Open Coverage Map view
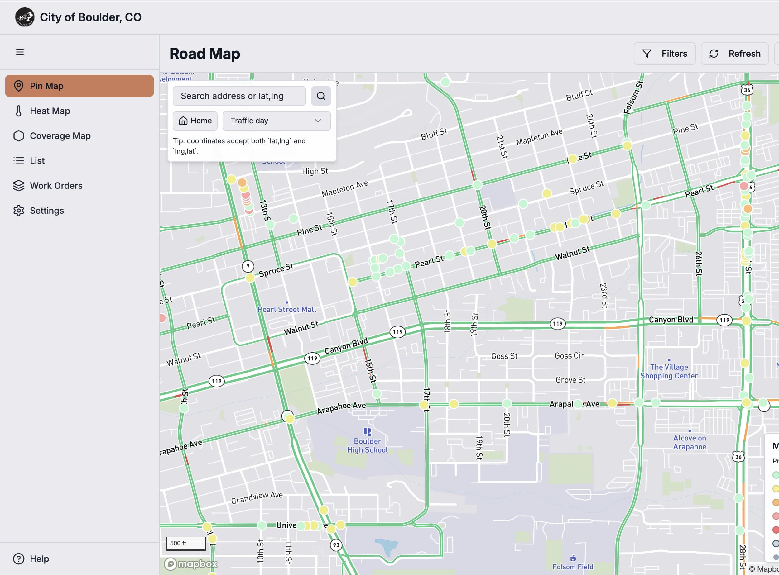The image size is (779, 575). 79,136
